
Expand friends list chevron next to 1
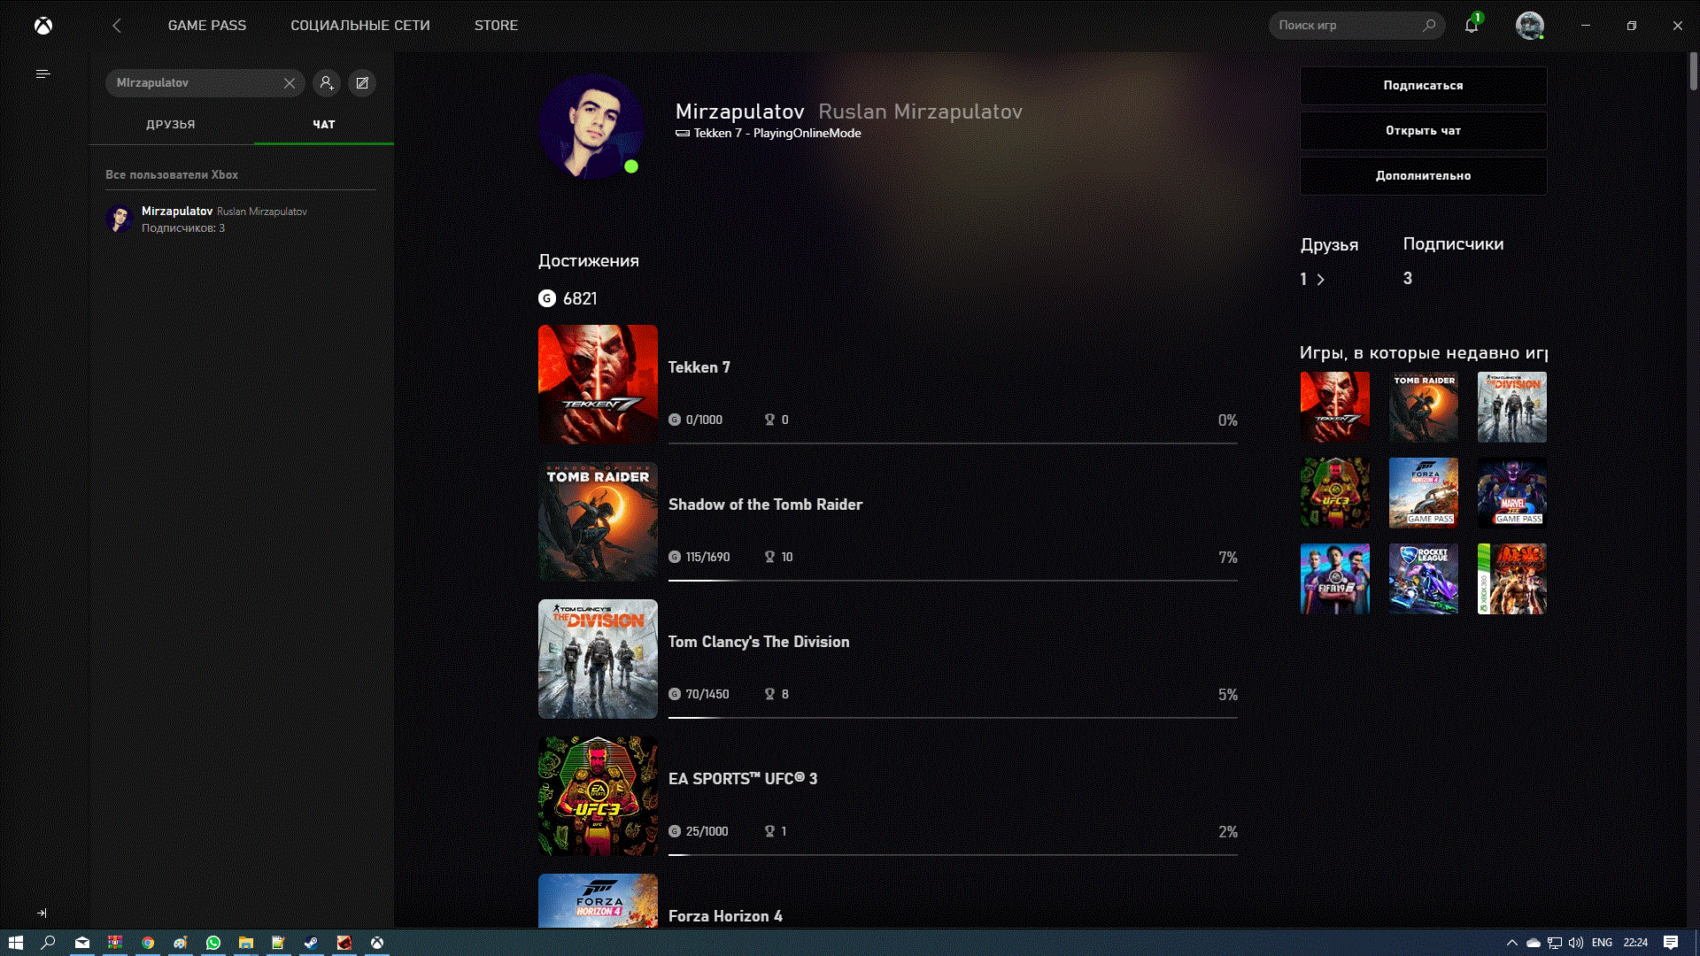point(1320,280)
